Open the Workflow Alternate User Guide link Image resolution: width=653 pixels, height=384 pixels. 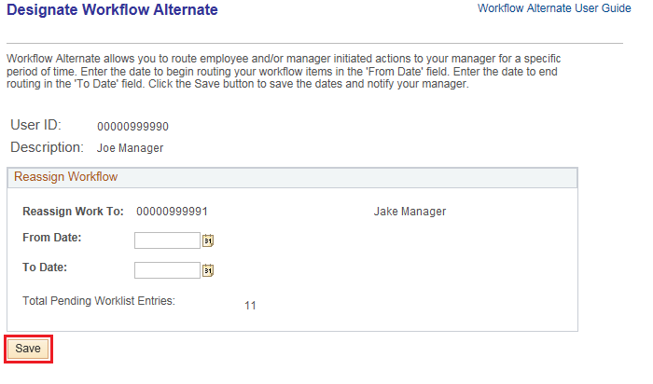pyautogui.click(x=554, y=7)
